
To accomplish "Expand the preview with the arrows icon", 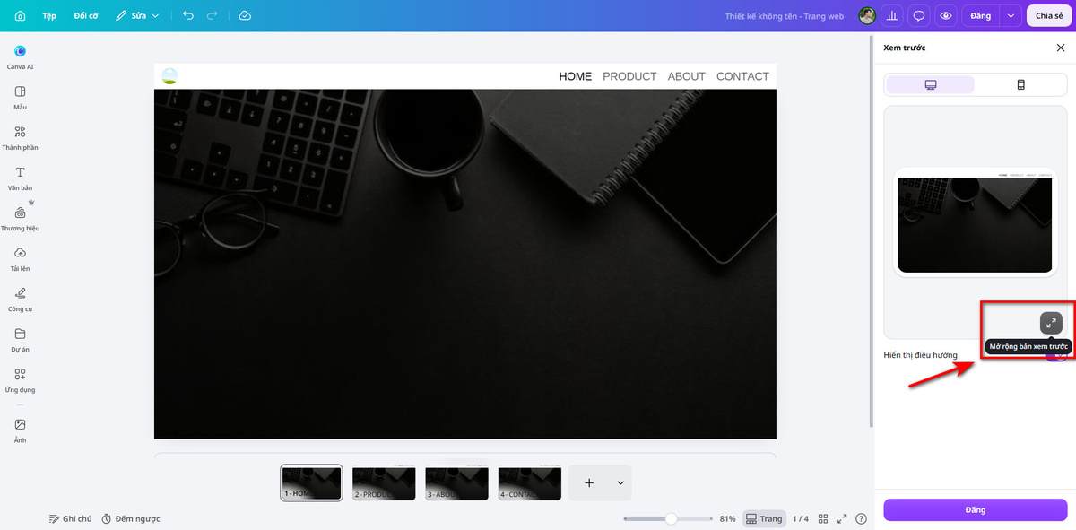I will pyautogui.click(x=1051, y=323).
